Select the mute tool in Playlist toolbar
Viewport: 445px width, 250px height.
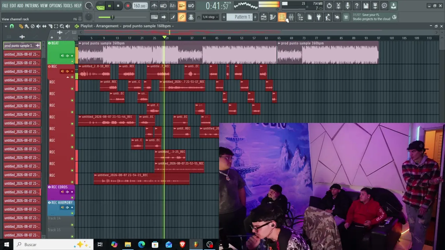(x=39, y=26)
